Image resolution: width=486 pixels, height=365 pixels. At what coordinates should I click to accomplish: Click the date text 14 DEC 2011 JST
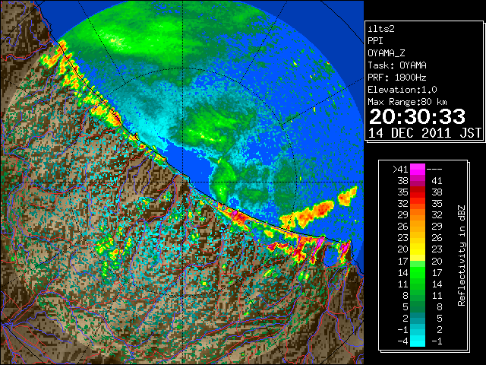coord(424,133)
